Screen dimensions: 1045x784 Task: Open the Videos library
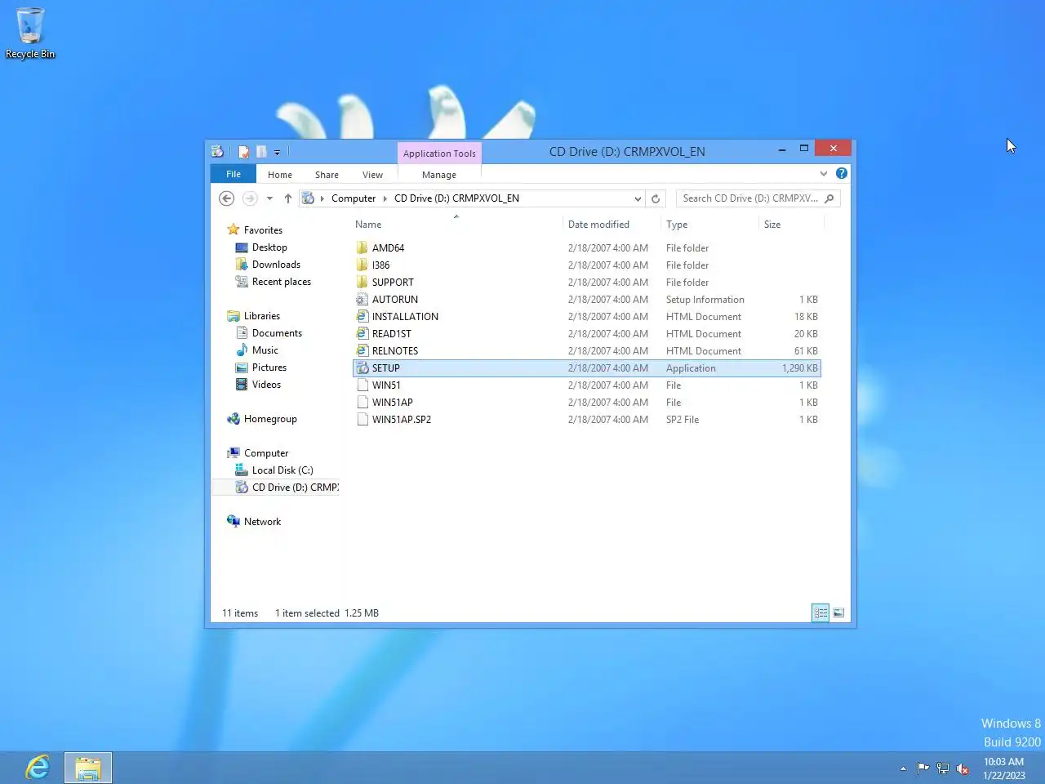(266, 385)
